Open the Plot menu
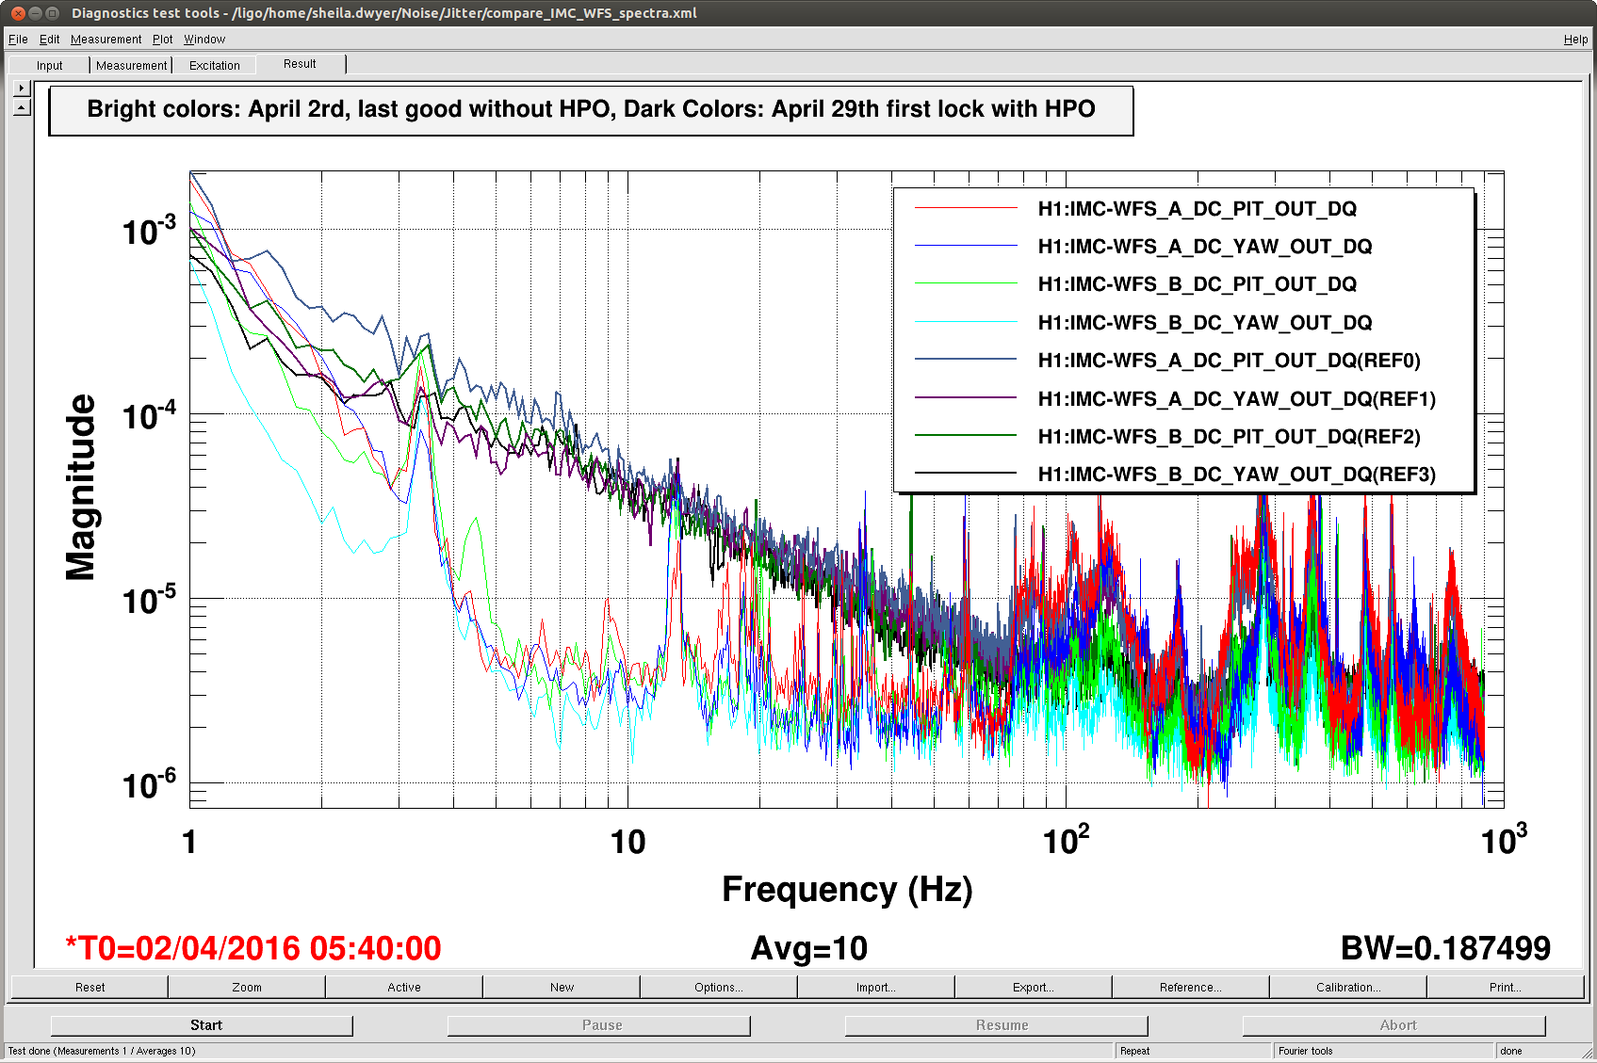The width and height of the screenshot is (1597, 1063). click(x=163, y=40)
